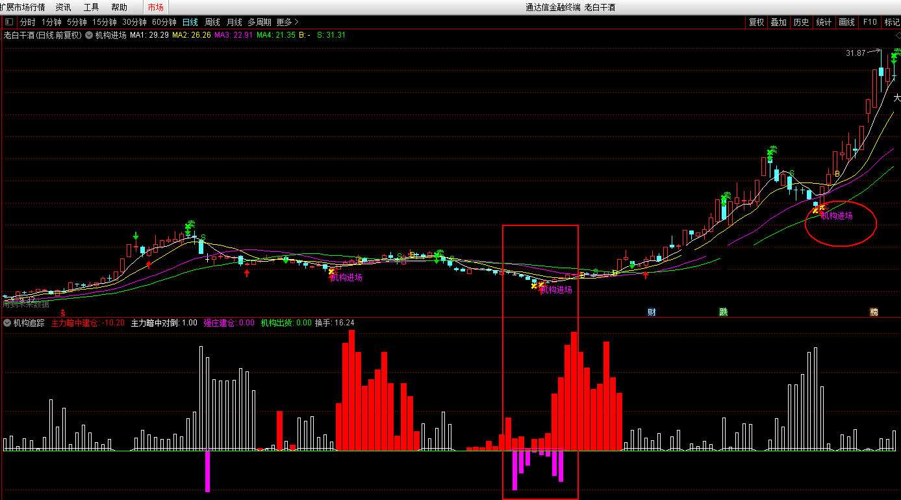Click the S: 31.31 value
This screenshot has width=901, height=500.
[331, 35]
